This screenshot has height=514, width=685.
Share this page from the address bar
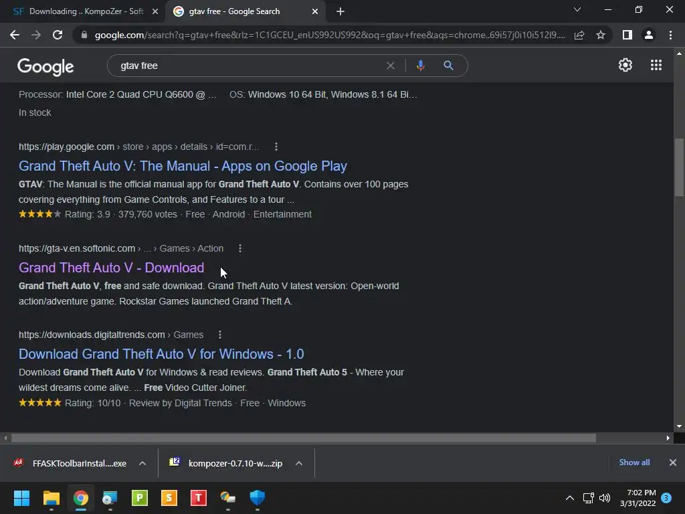(579, 35)
